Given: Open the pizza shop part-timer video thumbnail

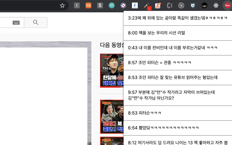Looking at the screenshot, I should click(112, 71).
